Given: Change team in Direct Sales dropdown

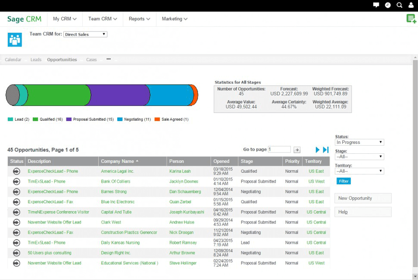Looking at the screenshot, I should [85, 34].
